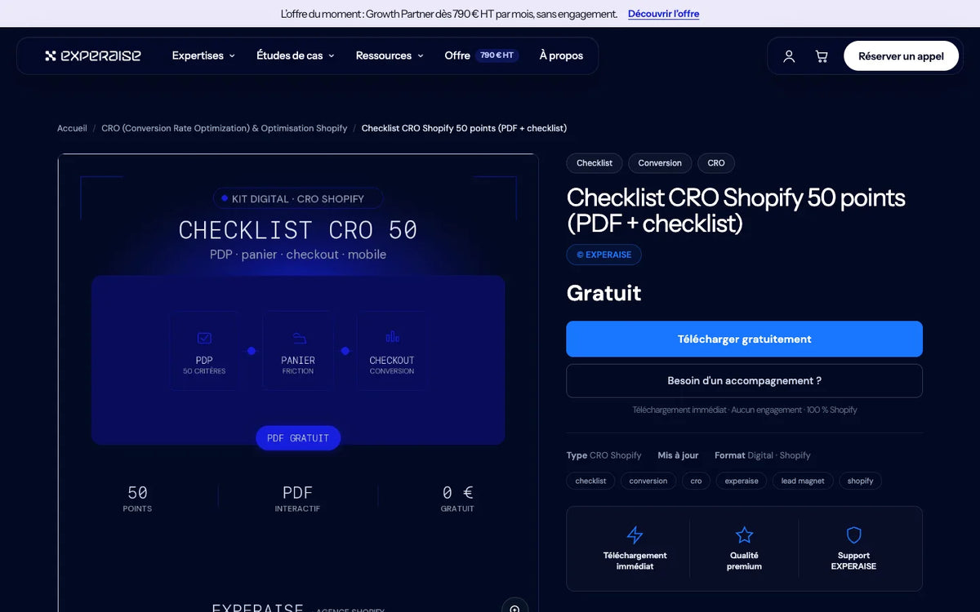Screen dimensions: 980x612
Task: Click the current breadcrumb Checklist CRO Shopify 50 points
Action: pyautogui.click(x=464, y=128)
